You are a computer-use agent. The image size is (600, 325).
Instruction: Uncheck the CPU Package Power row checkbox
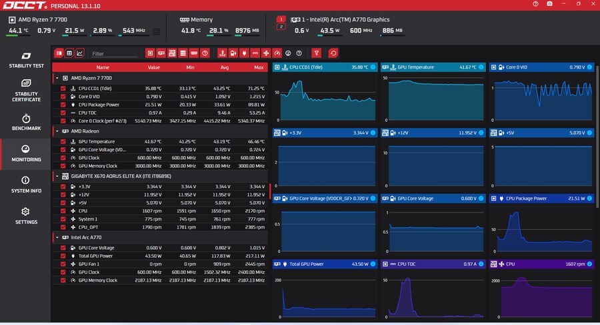63,105
